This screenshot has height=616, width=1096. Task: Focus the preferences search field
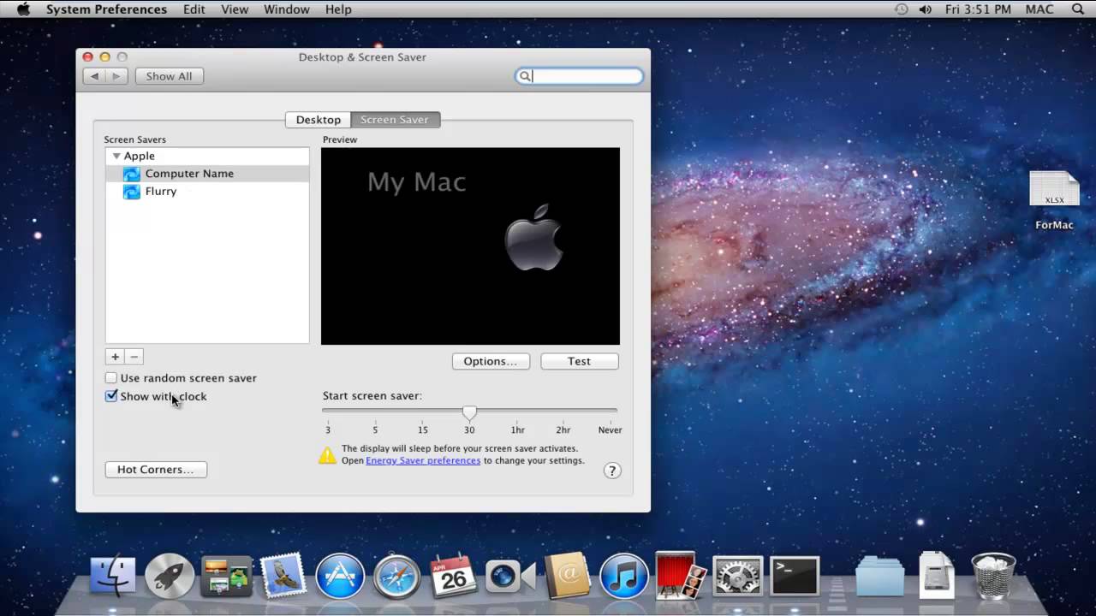[x=579, y=76]
